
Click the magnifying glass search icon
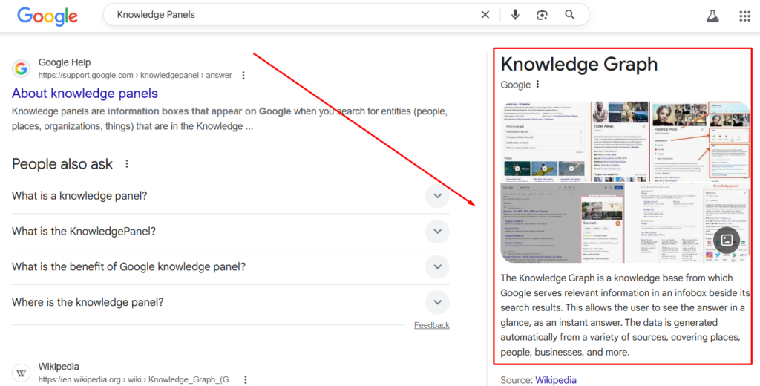pos(570,15)
